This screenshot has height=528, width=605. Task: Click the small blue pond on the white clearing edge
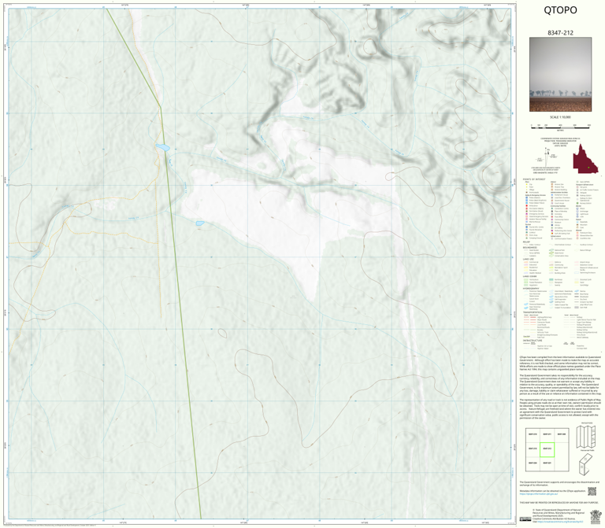tap(200, 223)
